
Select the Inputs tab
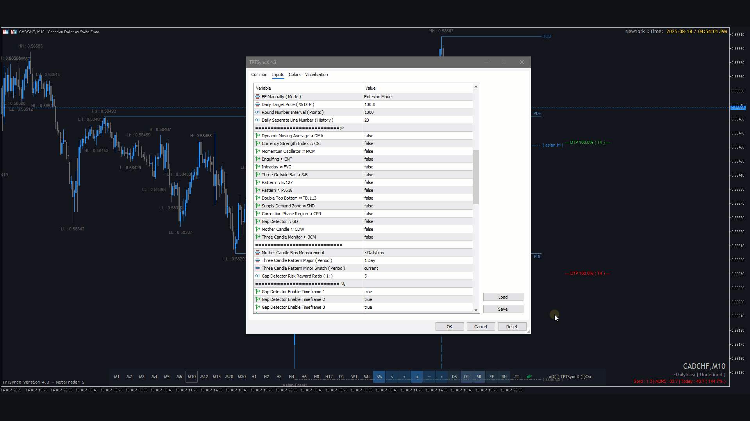click(x=278, y=74)
